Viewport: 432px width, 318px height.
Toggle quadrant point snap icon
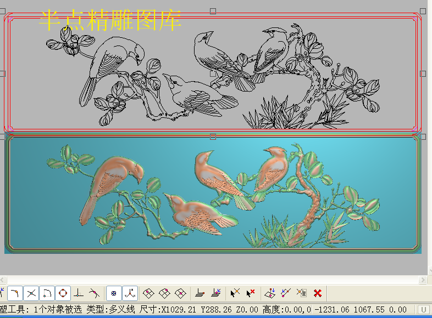click(63, 293)
